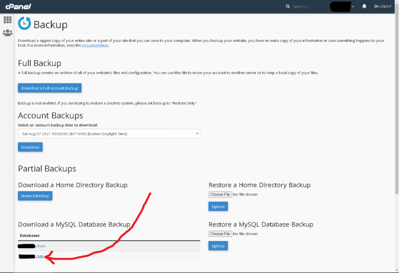
Task: Choose File for Home Directory restore
Action: pyautogui.click(x=220, y=194)
